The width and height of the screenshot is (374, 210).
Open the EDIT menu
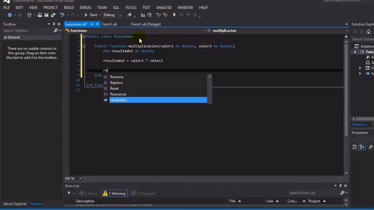[19, 7]
